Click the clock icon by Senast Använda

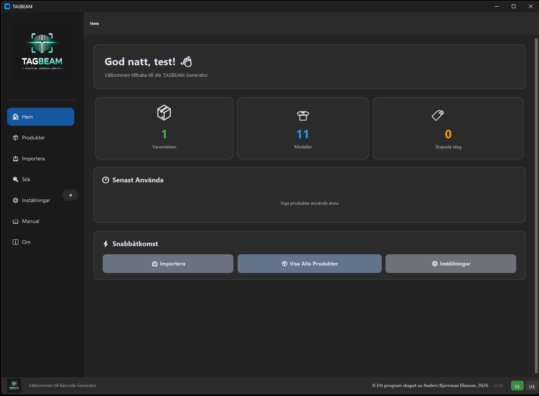point(106,180)
